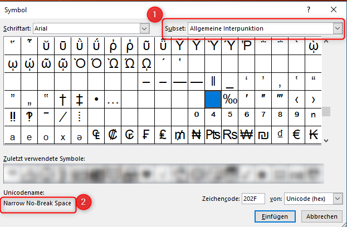347x227 pixels.
Task: Open the 'von' Unicode (hex) dropdown
Action: tap(338, 199)
